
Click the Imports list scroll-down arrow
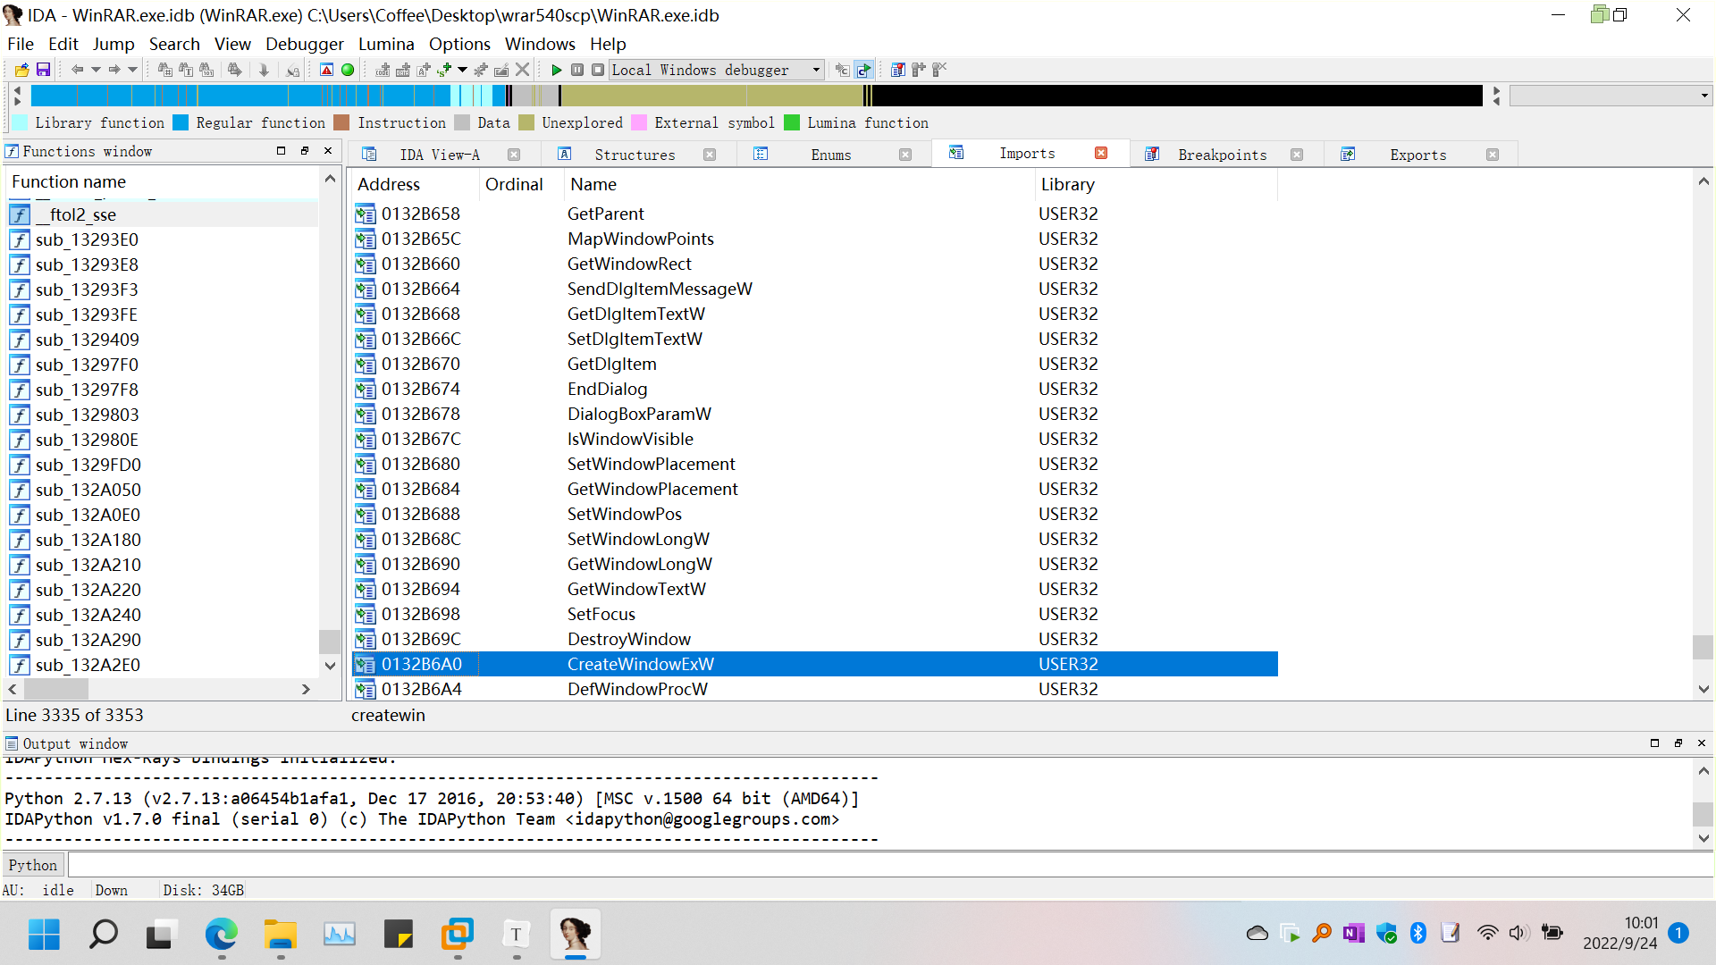click(1703, 689)
